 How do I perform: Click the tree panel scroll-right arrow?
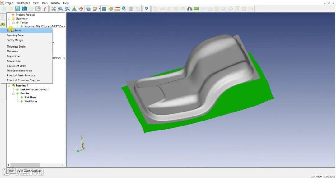tap(63, 165)
